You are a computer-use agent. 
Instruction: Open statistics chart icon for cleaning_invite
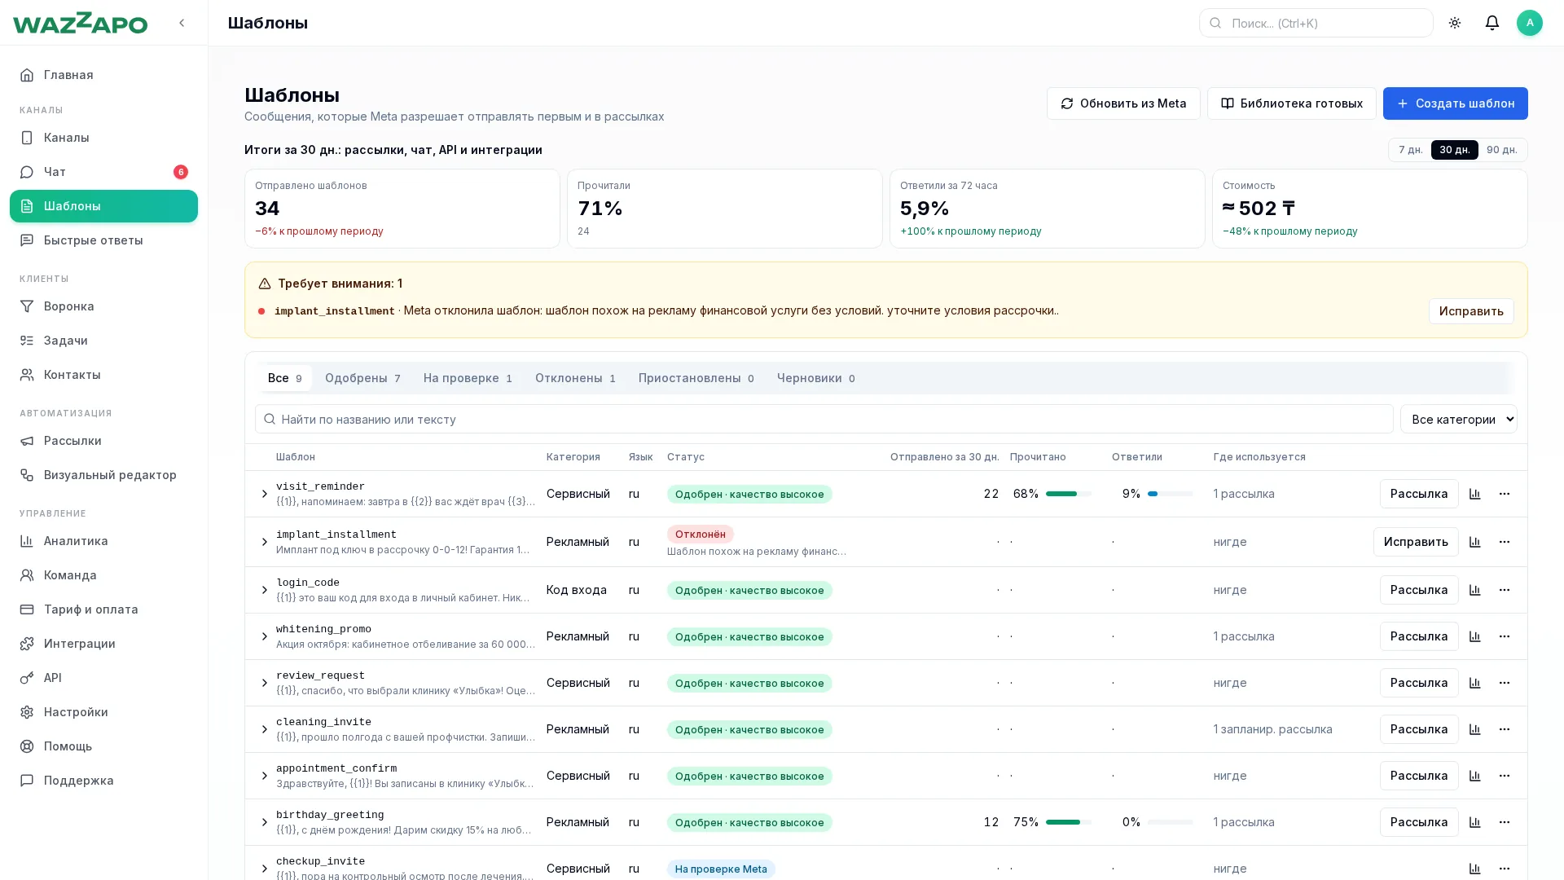pos(1475,729)
